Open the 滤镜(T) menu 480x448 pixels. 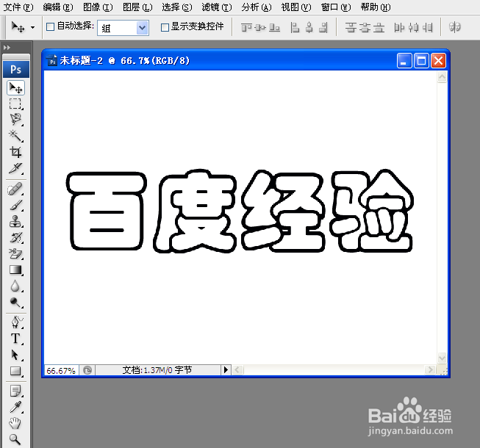pos(217,7)
